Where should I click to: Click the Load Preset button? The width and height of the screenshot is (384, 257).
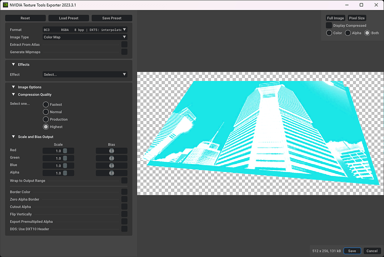69,18
